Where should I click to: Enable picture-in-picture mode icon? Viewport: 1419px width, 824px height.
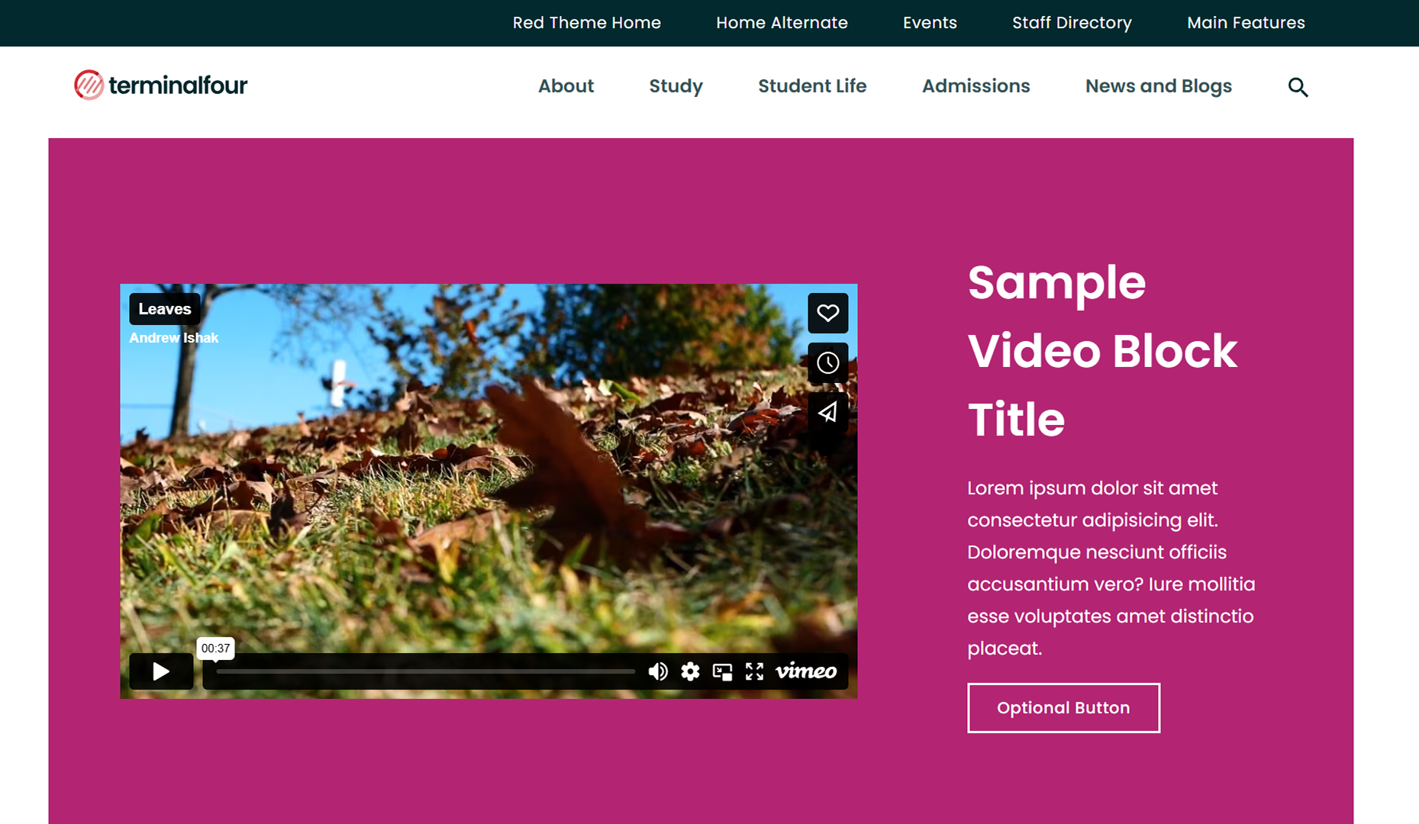point(722,671)
